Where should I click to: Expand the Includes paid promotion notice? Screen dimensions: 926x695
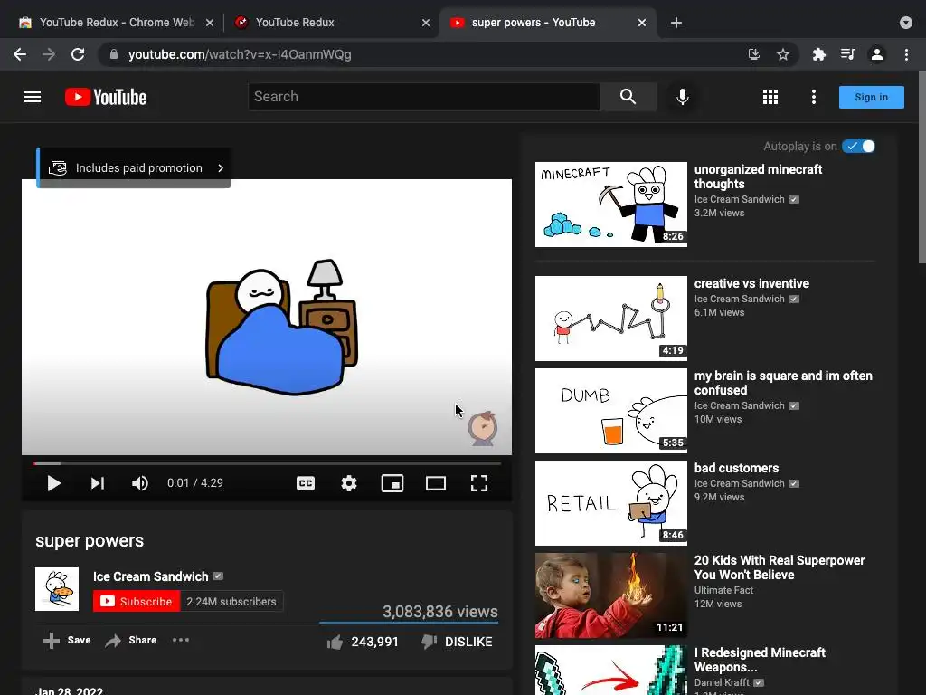pyautogui.click(x=134, y=167)
